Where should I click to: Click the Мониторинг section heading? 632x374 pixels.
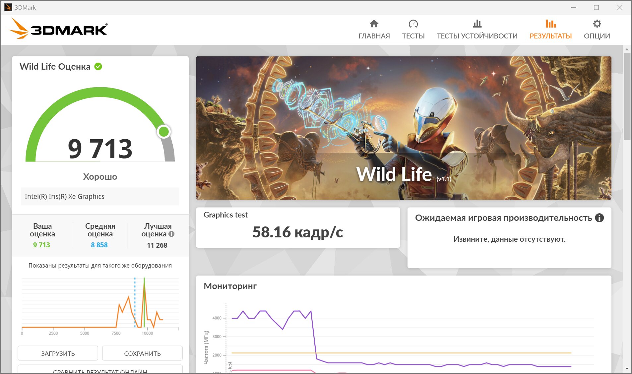tap(230, 286)
